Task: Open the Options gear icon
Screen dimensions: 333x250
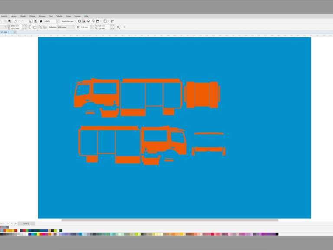Action: click(79, 21)
